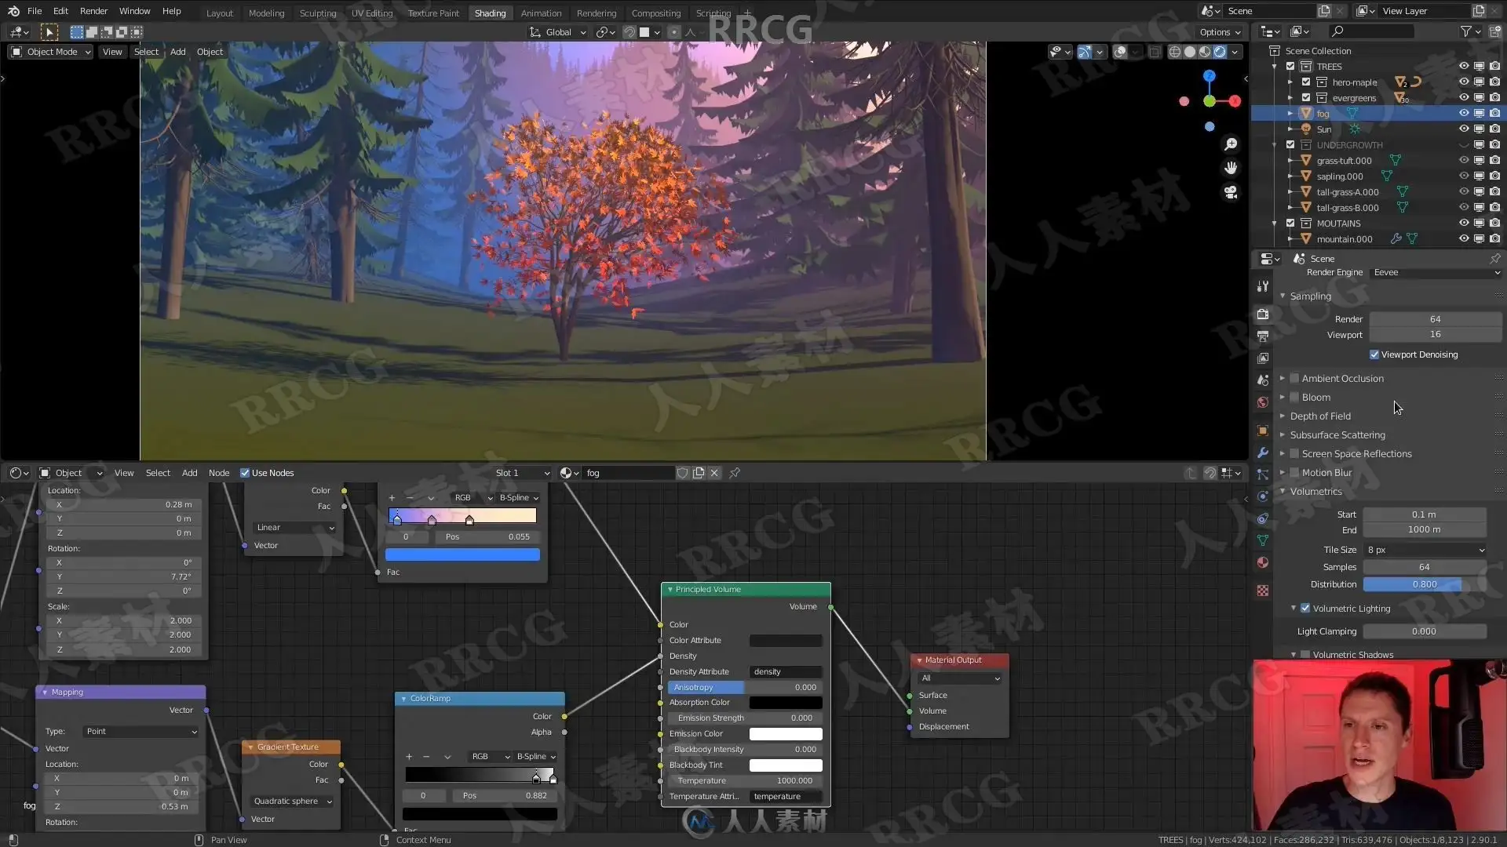The height and width of the screenshot is (847, 1507).
Task: Click the viewport zoom magnifier icon
Action: click(x=1231, y=144)
